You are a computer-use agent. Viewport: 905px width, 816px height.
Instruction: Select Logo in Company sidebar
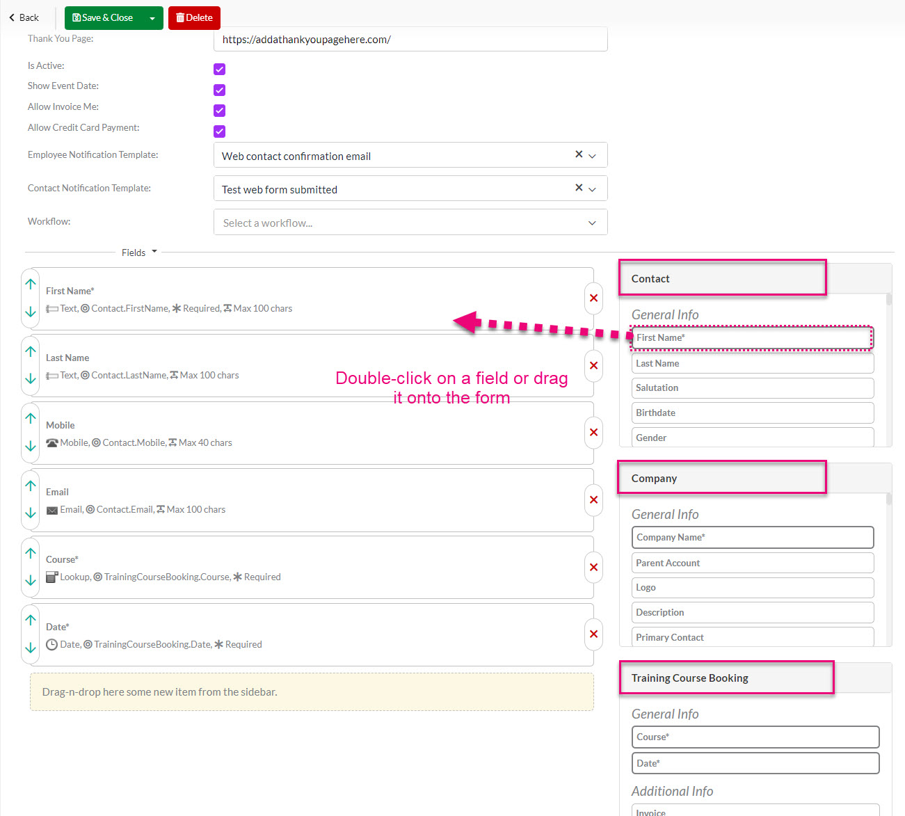753,587
